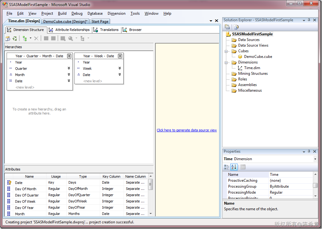Click the auto-hide pin of Solution Explorer
The image size is (322, 229).
tap(309, 20)
